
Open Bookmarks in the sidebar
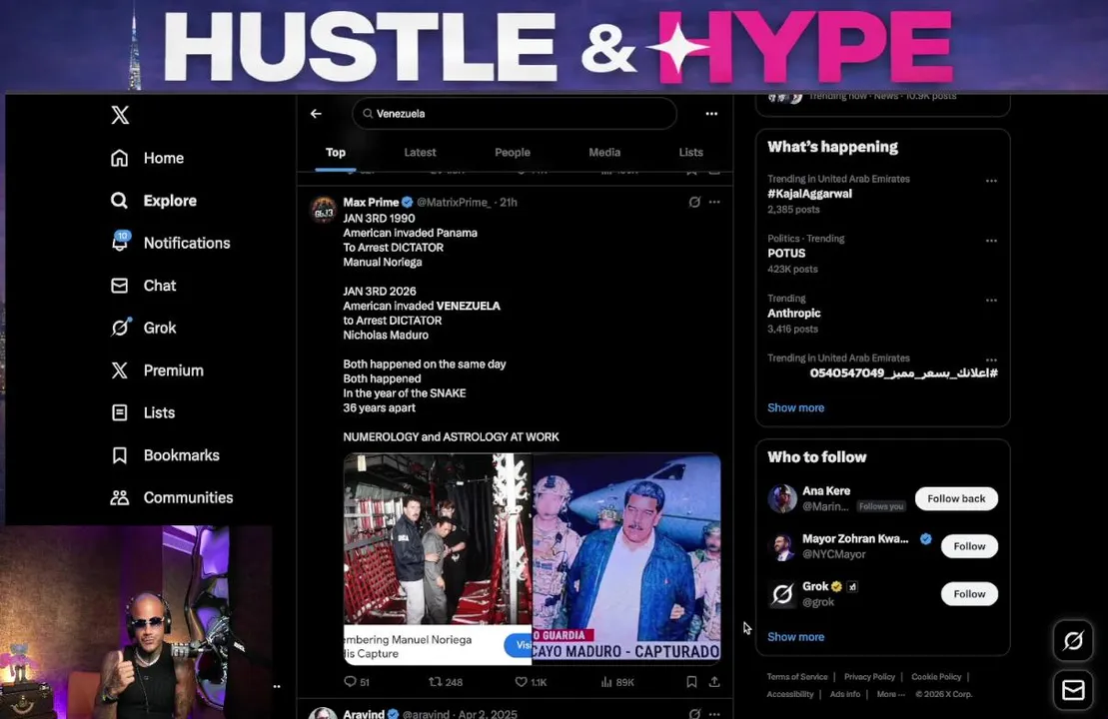[x=165, y=455]
